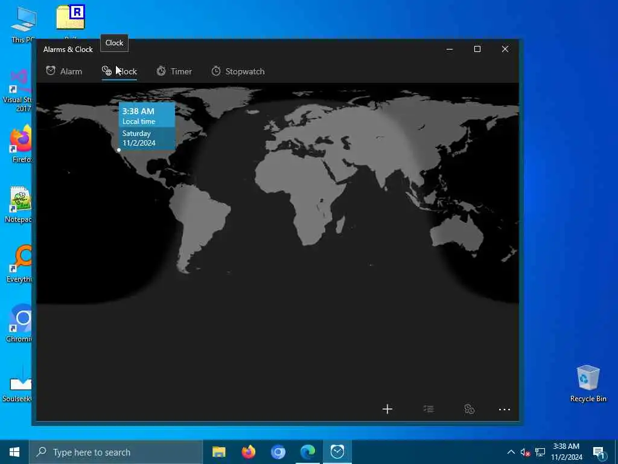Switch to the Alarm tab

pos(64,71)
